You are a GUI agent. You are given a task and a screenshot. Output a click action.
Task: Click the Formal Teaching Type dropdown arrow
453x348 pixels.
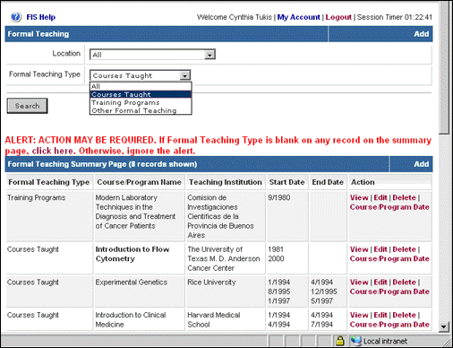[x=185, y=75]
